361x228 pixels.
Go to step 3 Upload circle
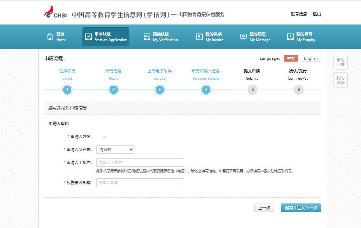160,90
